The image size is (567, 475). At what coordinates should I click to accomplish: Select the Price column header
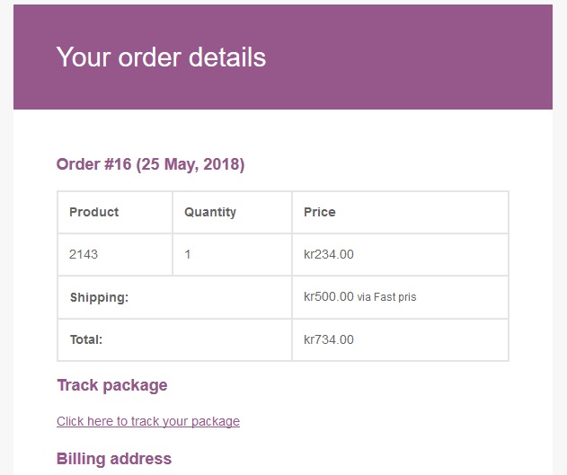pos(320,212)
